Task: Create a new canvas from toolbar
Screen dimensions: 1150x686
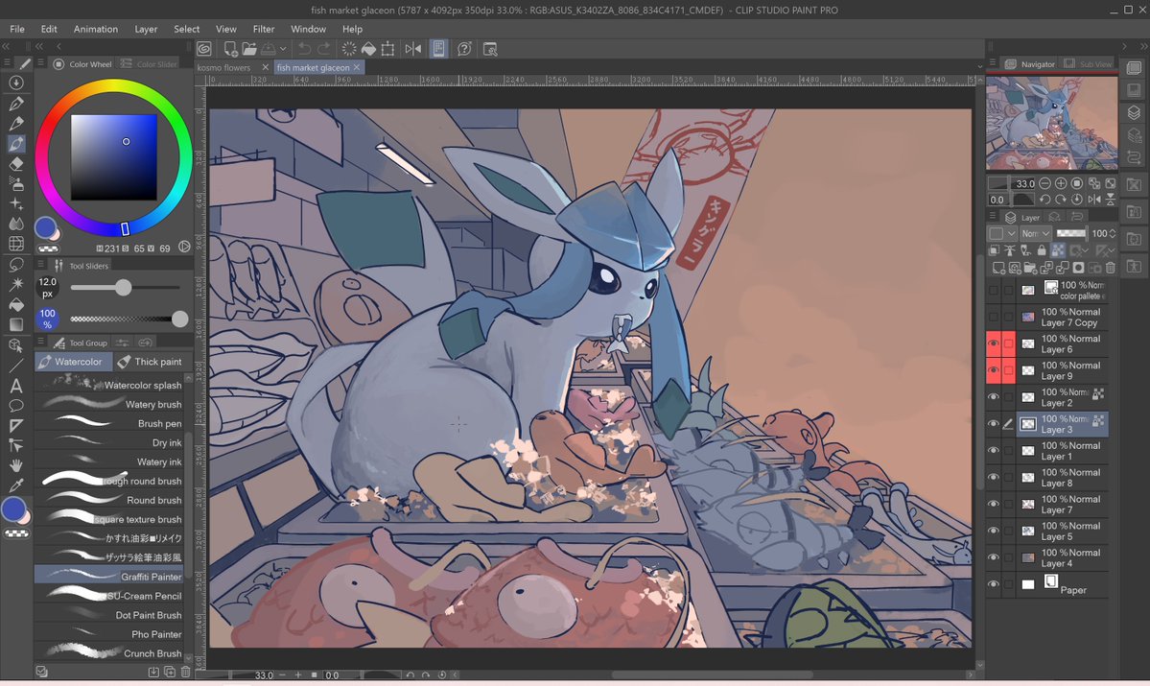Action: pyautogui.click(x=230, y=49)
